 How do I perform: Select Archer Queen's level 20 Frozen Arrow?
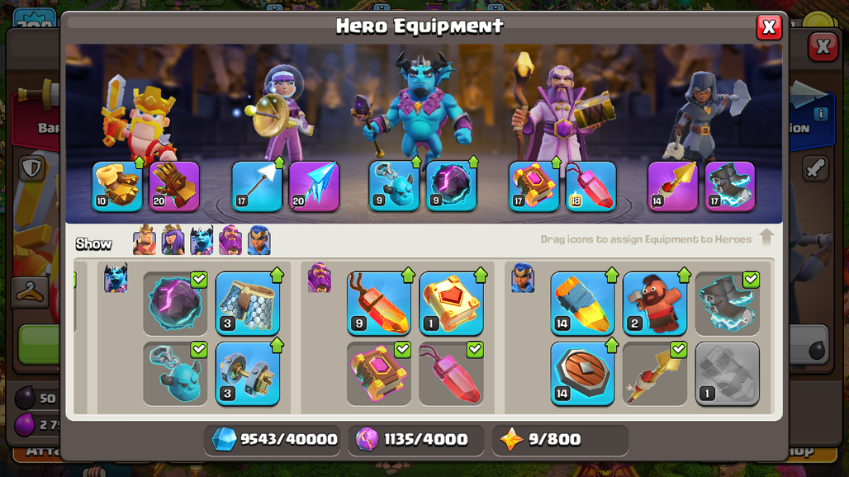(314, 186)
